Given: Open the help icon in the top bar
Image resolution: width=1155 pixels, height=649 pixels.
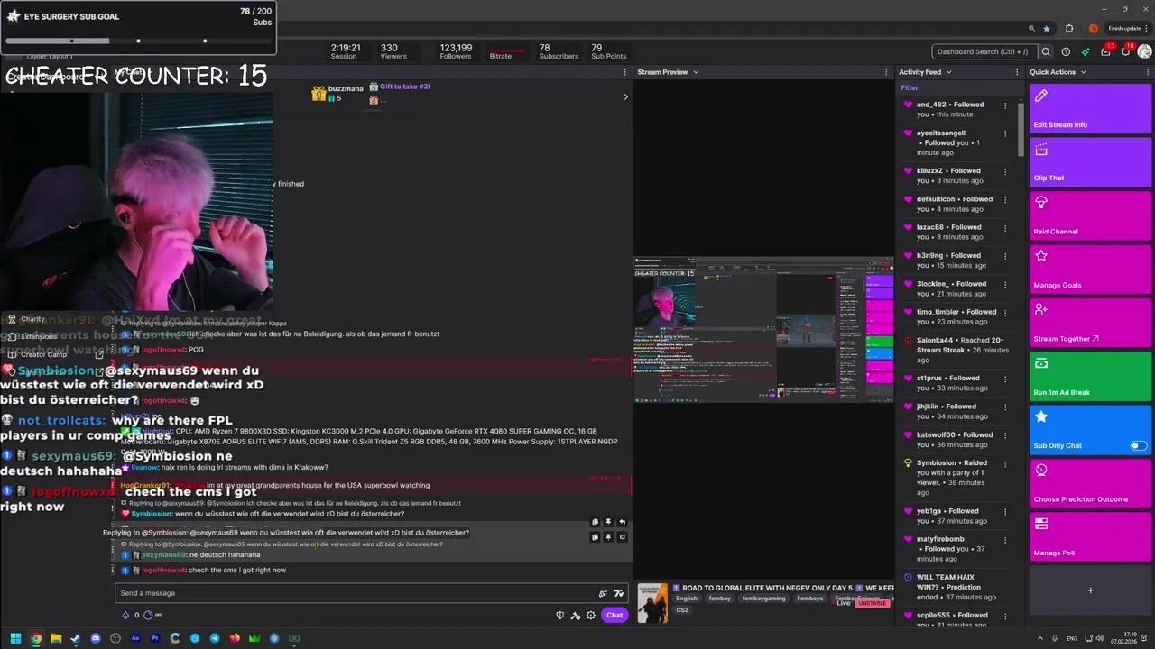Looking at the screenshot, I should click(x=1066, y=51).
